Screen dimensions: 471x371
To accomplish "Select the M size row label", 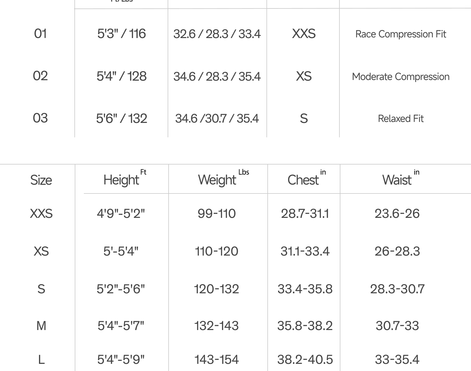I will [x=41, y=325].
